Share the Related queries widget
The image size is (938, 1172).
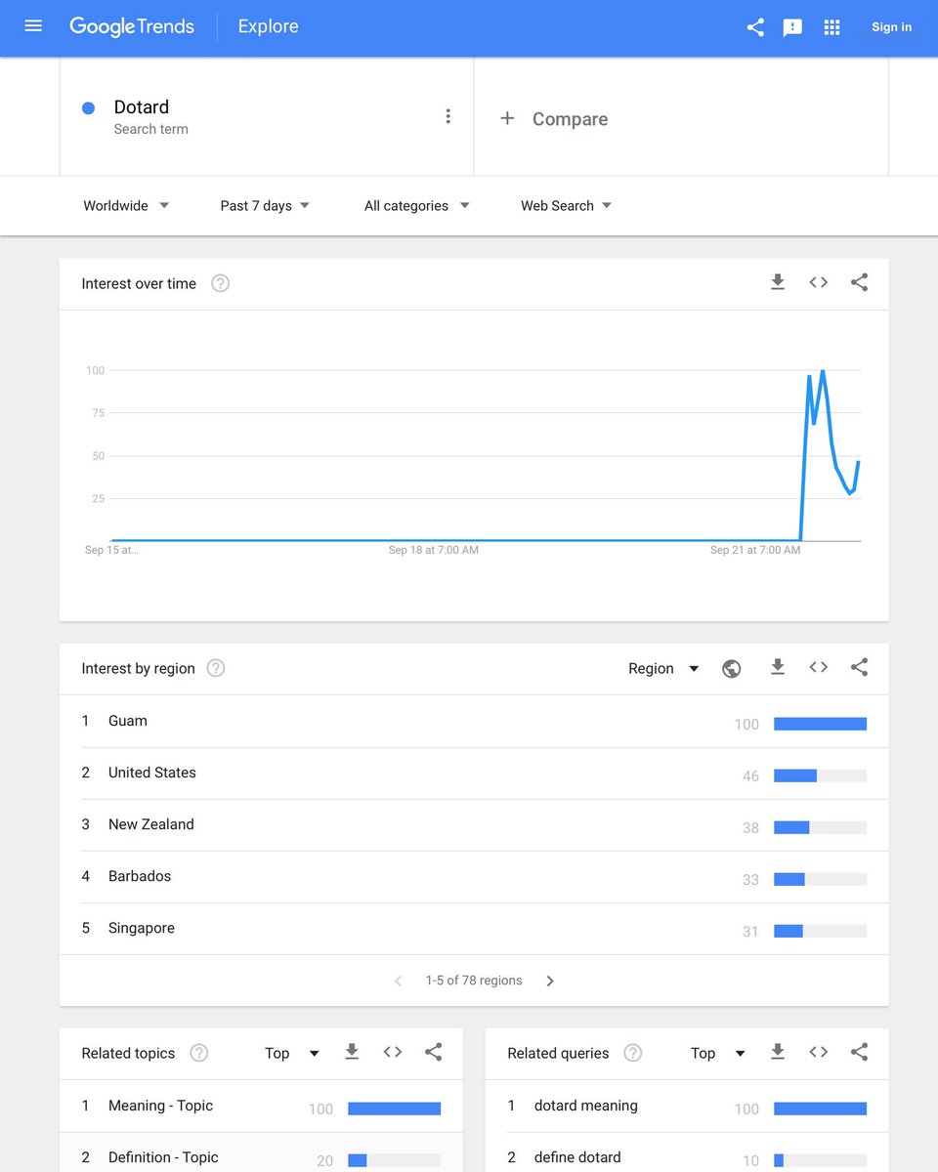click(x=859, y=1052)
